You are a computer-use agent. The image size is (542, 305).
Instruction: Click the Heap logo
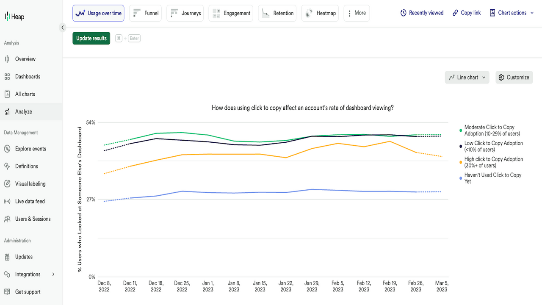14,17
